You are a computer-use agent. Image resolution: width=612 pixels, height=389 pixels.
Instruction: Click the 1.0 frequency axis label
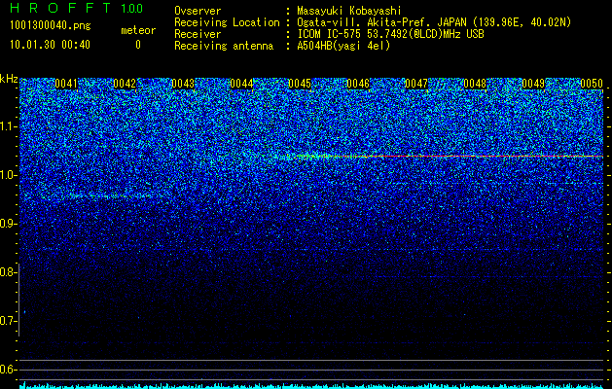point(8,175)
